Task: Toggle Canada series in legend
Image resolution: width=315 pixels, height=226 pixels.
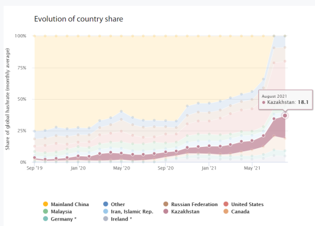Action: coord(237,212)
